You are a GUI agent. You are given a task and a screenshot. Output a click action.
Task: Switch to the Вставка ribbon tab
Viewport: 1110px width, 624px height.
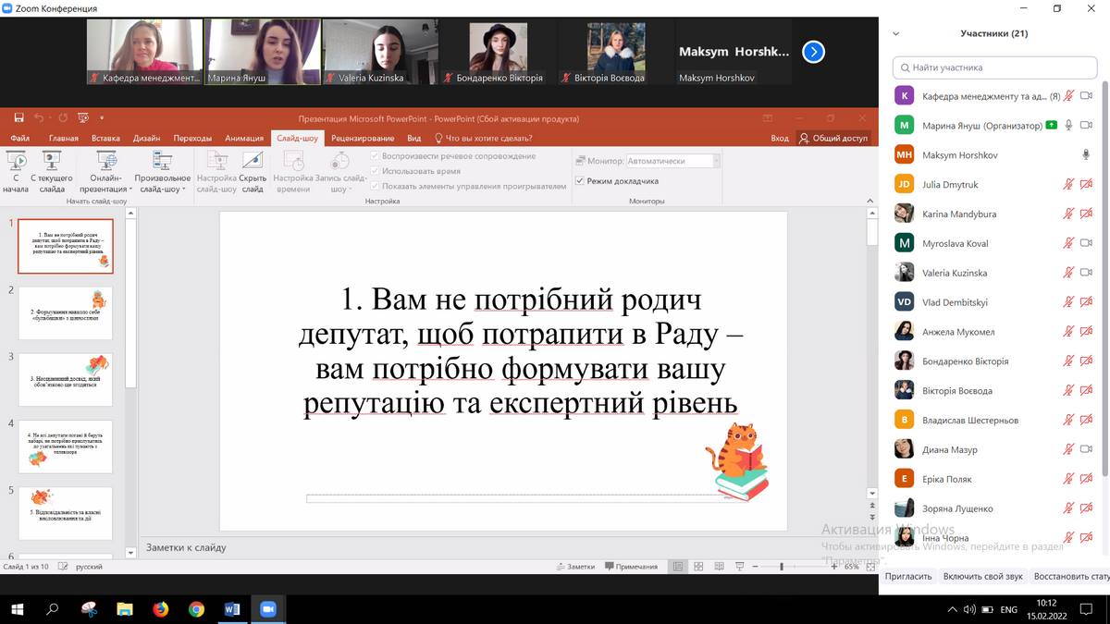(x=105, y=139)
